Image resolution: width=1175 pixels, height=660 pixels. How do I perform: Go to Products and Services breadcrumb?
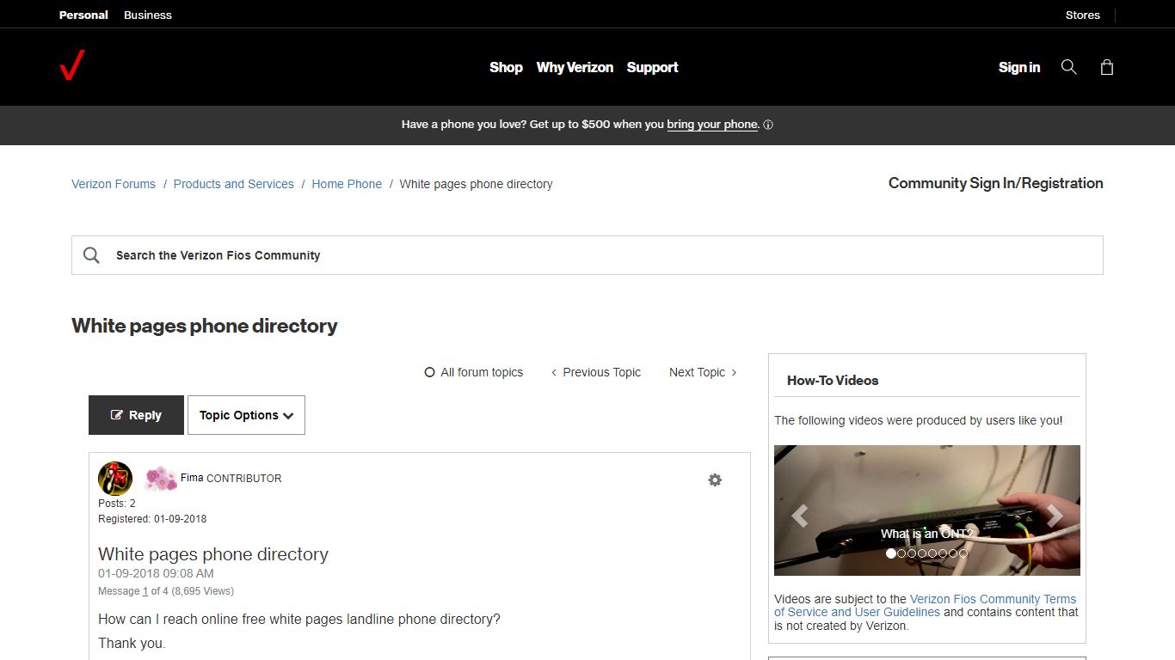[x=233, y=184]
